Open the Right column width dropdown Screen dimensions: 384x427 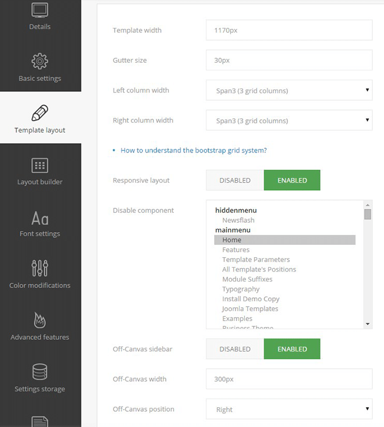[289, 121]
